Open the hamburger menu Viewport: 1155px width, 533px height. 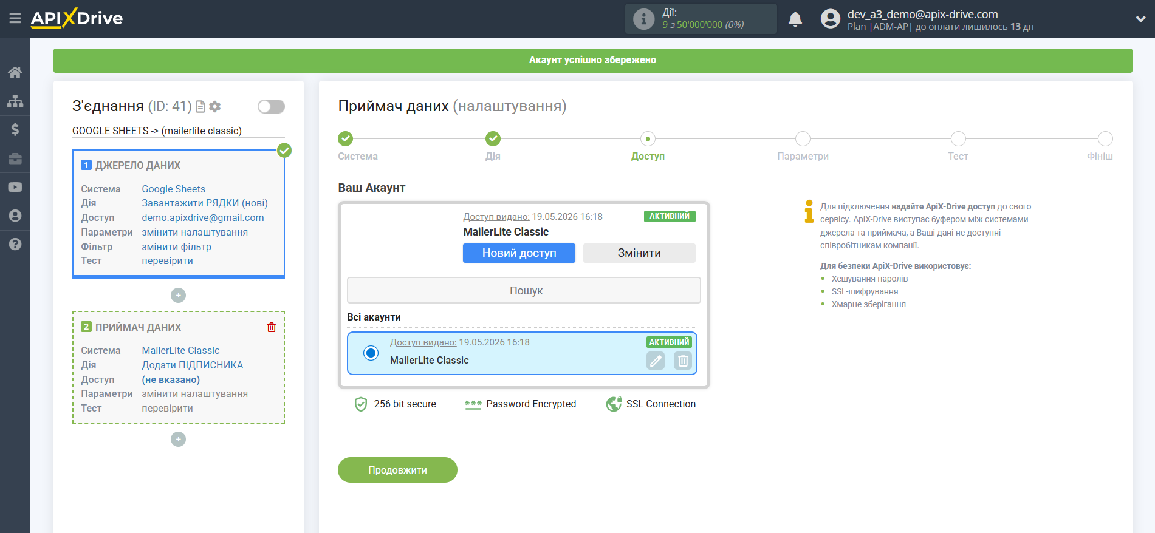pyautogui.click(x=15, y=19)
